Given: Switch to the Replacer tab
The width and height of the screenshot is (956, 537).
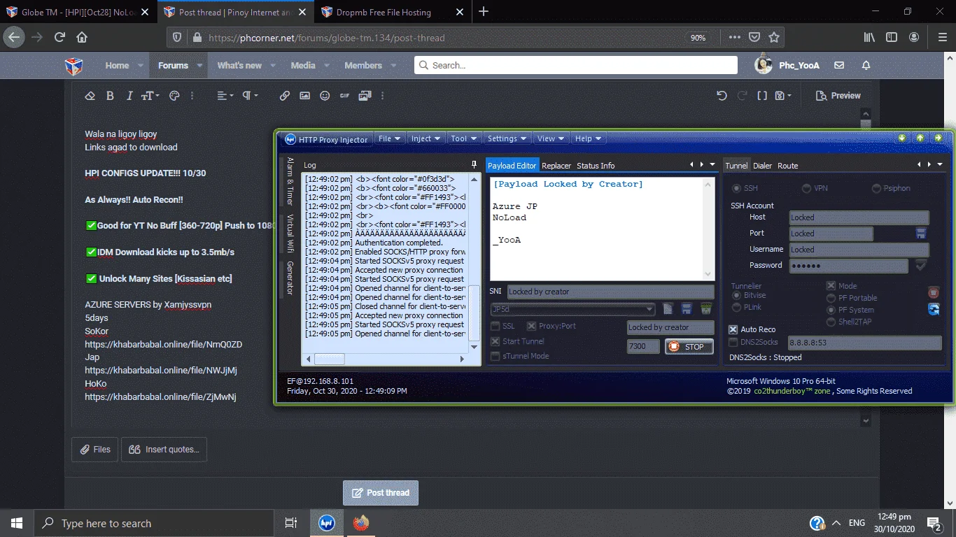Looking at the screenshot, I should (x=556, y=166).
